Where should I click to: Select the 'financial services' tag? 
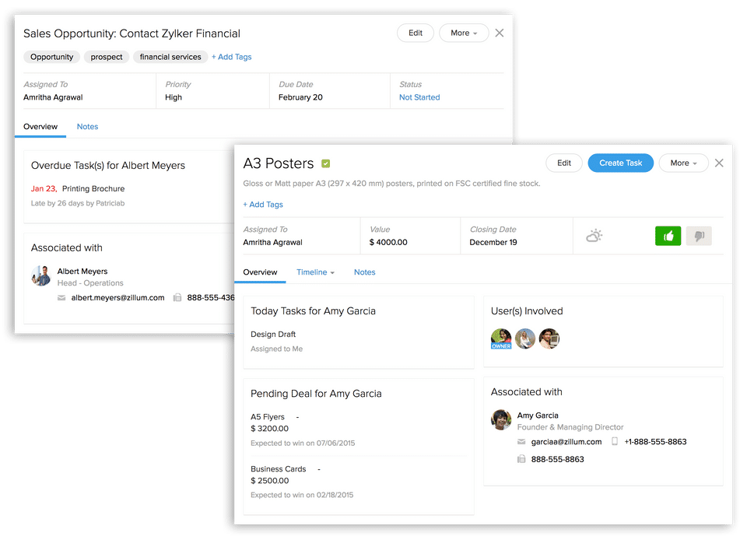170,57
